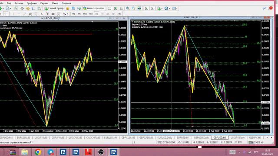Switch timeframe to H4
Screen dimensions: 278x156
coord(102,14)
